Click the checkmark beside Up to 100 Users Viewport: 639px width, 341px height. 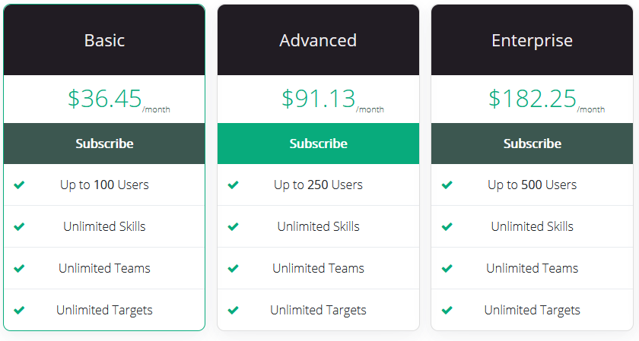[19, 185]
